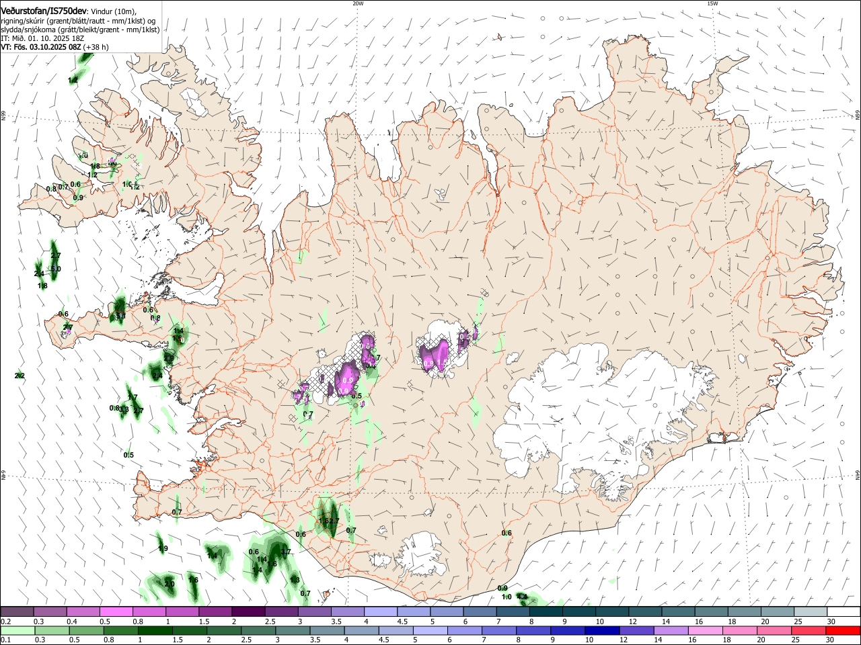Click the 15W longitude label at top
The image size is (861, 645).
[712, 3]
